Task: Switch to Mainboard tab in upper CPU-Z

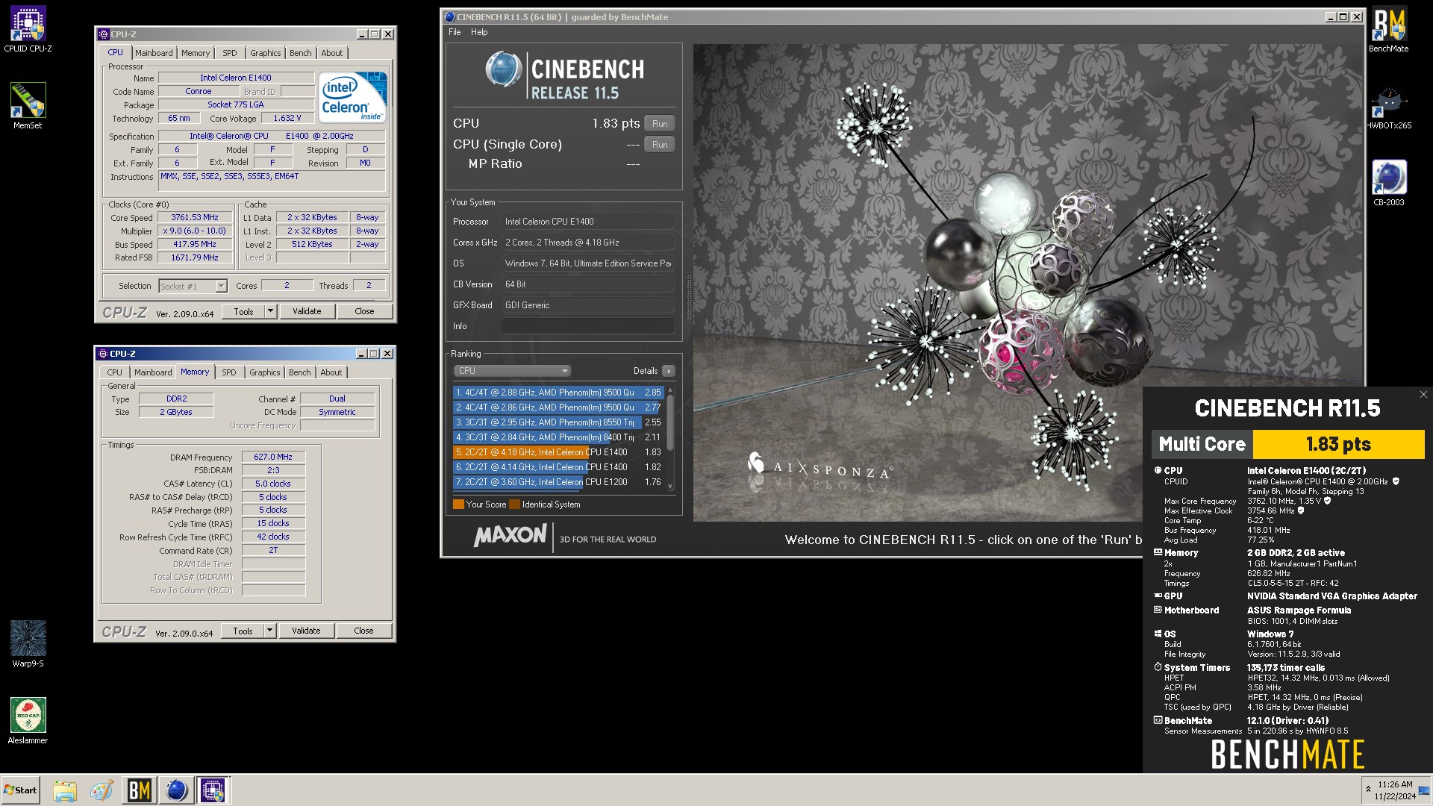Action: pos(154,53)
